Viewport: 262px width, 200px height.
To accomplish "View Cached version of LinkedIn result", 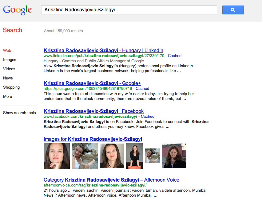I will [175, 56].
